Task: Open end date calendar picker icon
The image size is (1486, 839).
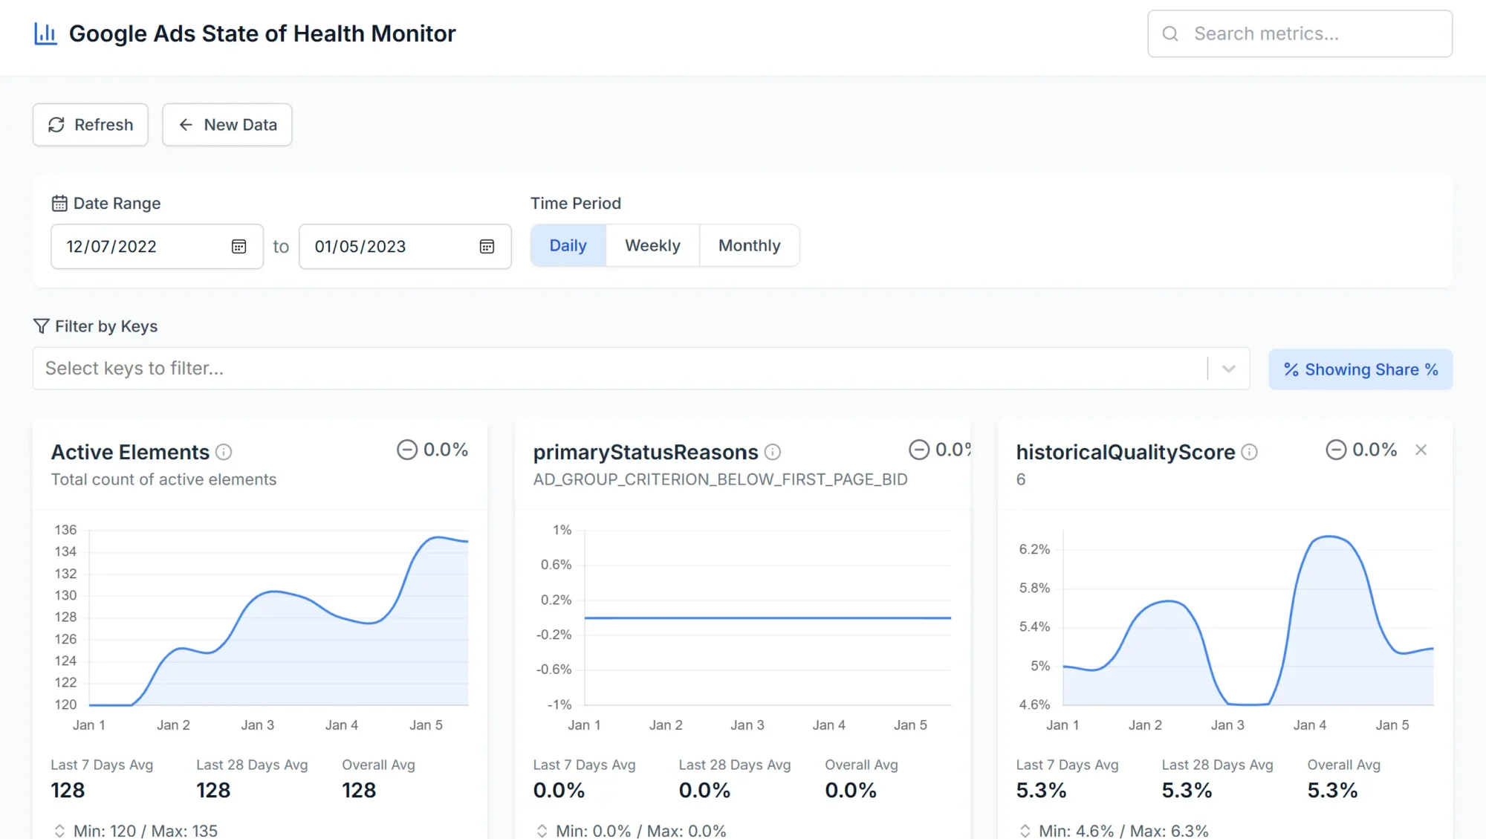Action: pos(487,247)
